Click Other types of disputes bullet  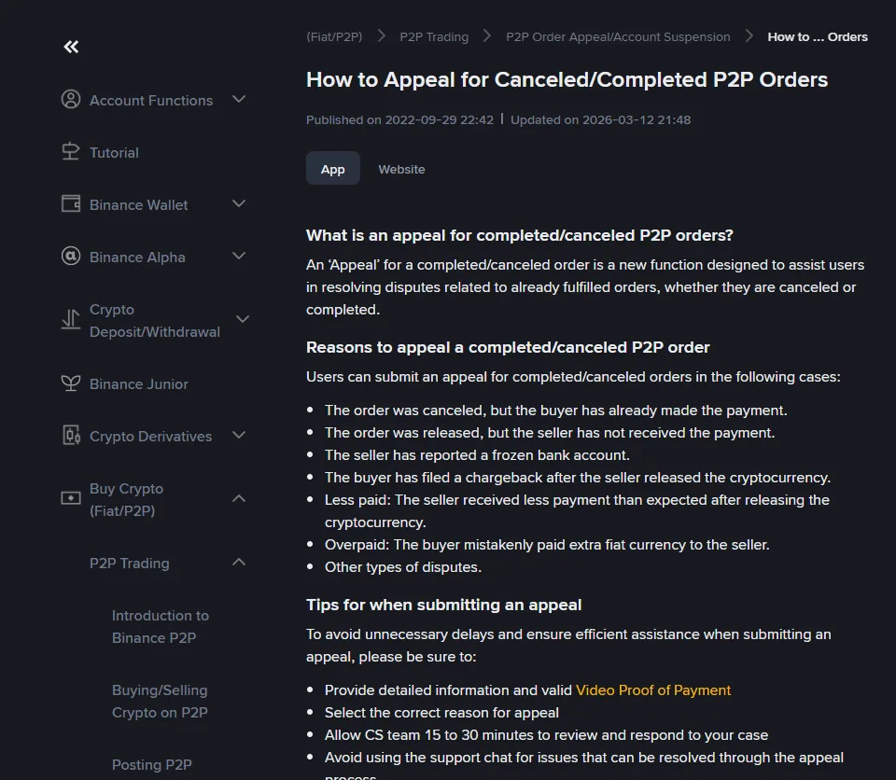(403, 567)
